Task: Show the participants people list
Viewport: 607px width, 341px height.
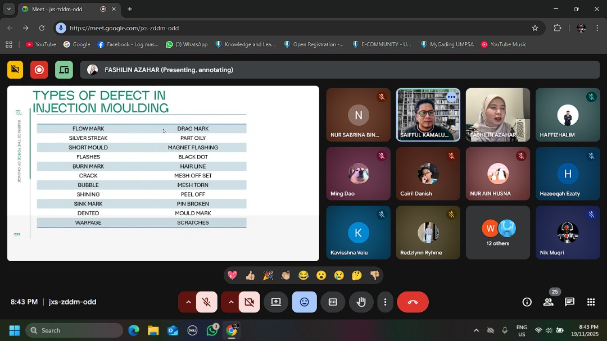Action: (x=548, y=302)
